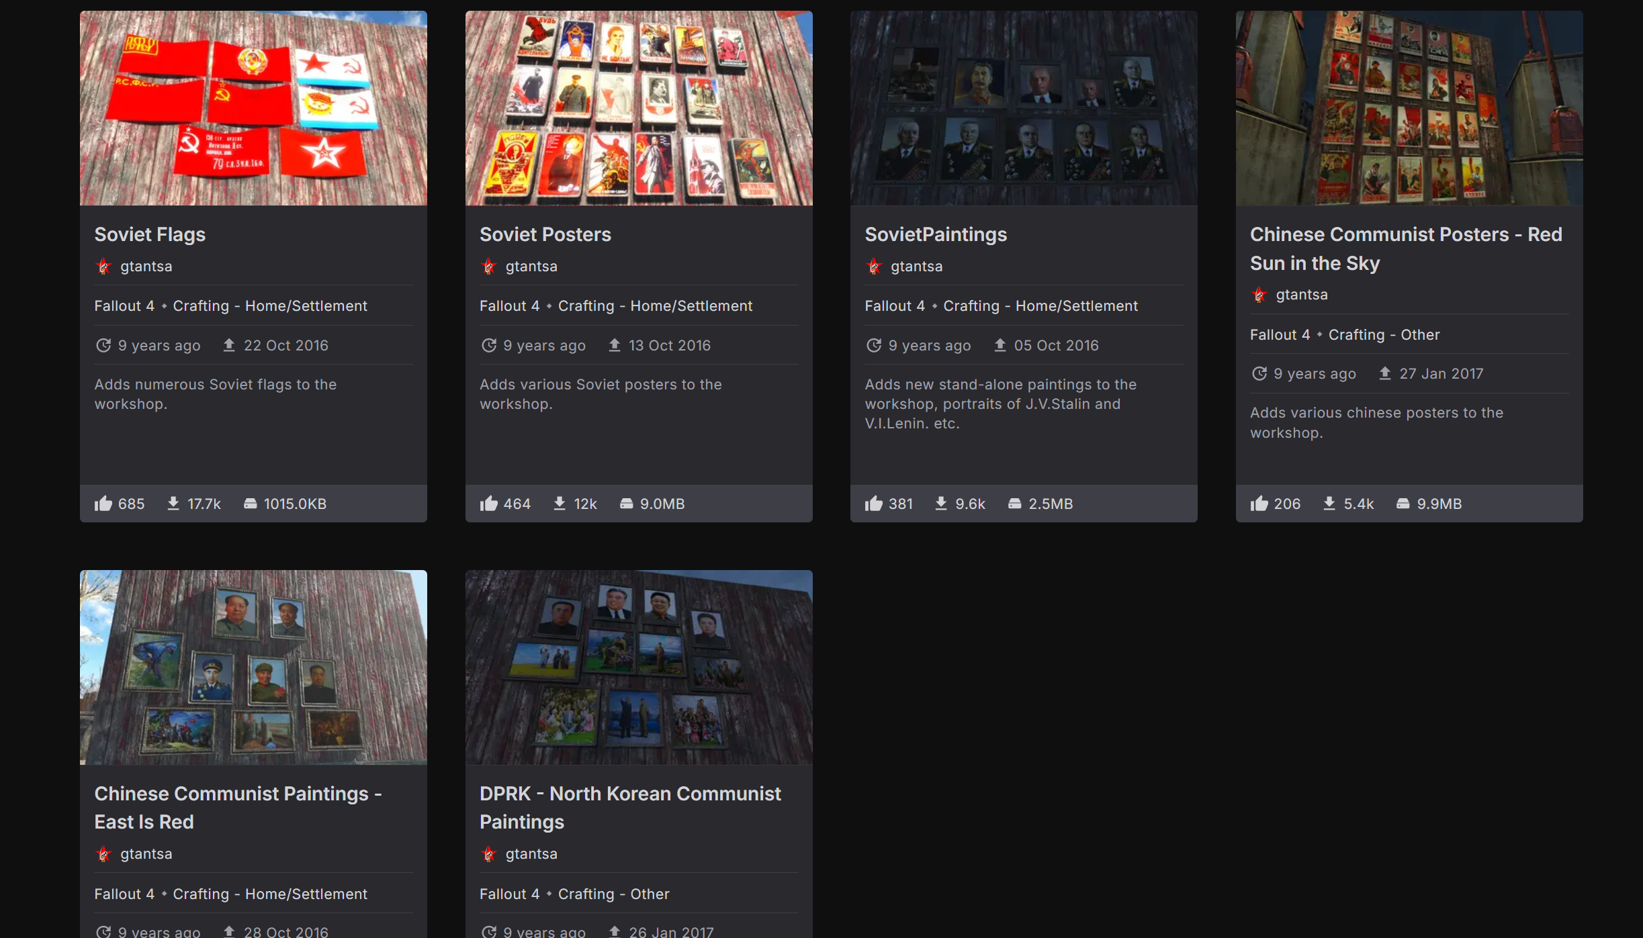The image size is (1643, 938).
Task: Open gtantsa author profile under SovietPaintings
Action: (916, 267)
